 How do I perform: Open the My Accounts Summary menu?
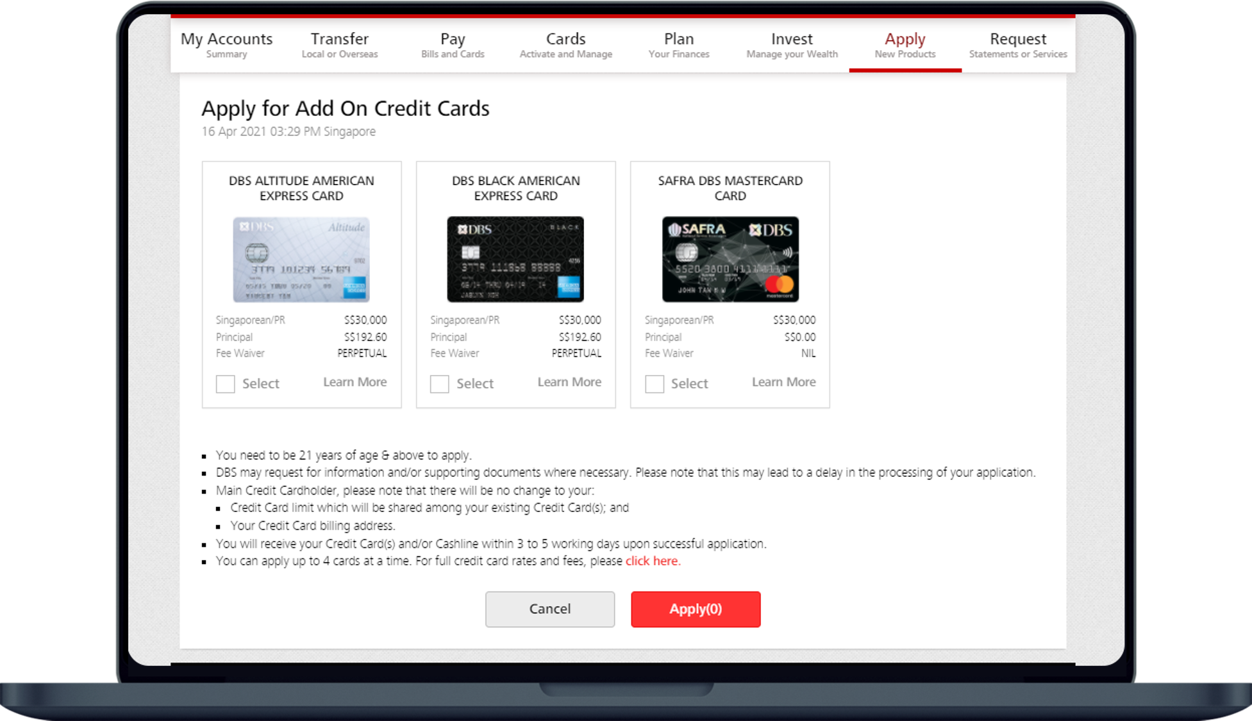click(226, 45)
